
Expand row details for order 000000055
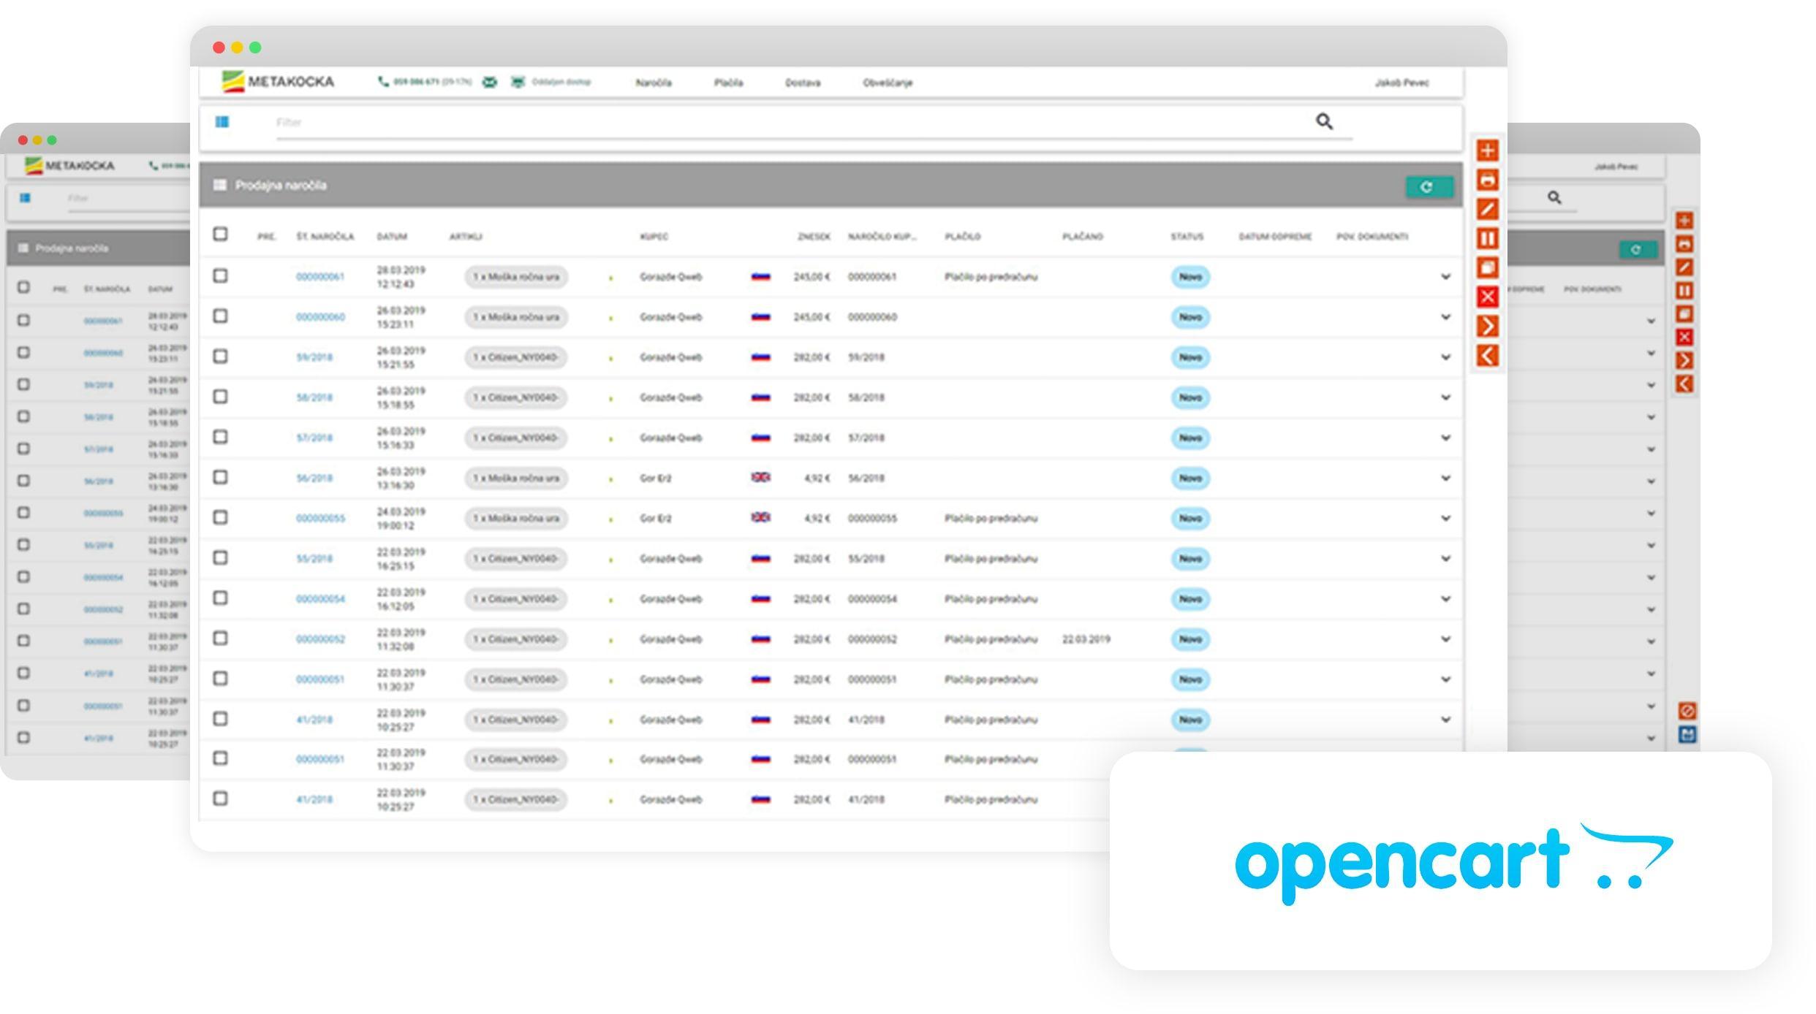(1445, 518)
